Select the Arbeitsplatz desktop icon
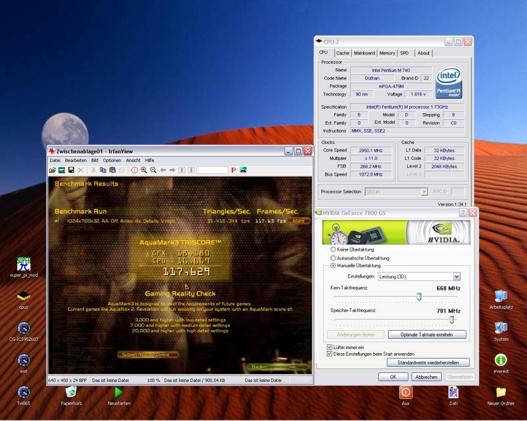 (501, 300)
